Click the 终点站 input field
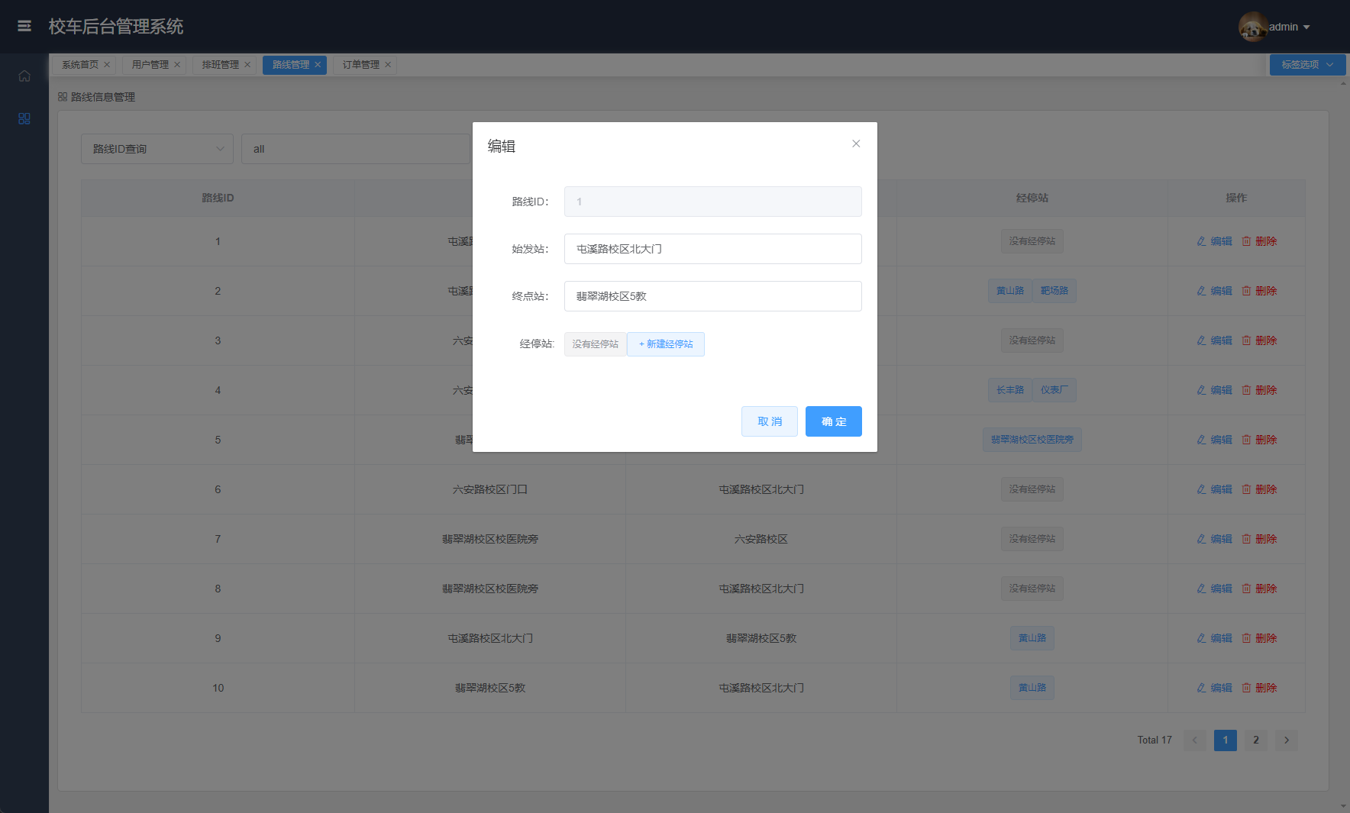The height and width of the screenshot is (813, 1350). (x=712, y=296)
